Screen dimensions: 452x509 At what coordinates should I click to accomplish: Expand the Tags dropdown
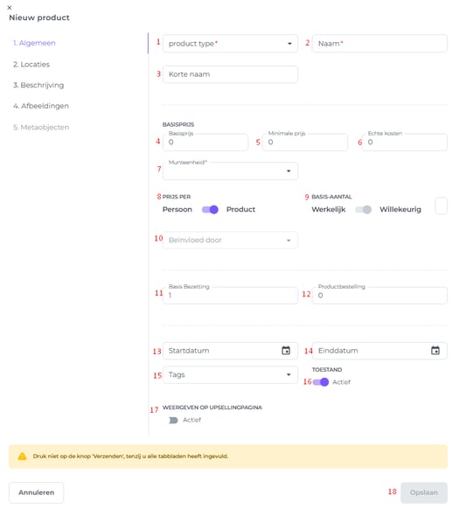point(230,375)
